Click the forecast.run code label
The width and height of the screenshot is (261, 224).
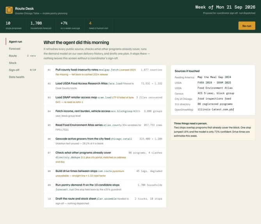(x=65, y=190)
